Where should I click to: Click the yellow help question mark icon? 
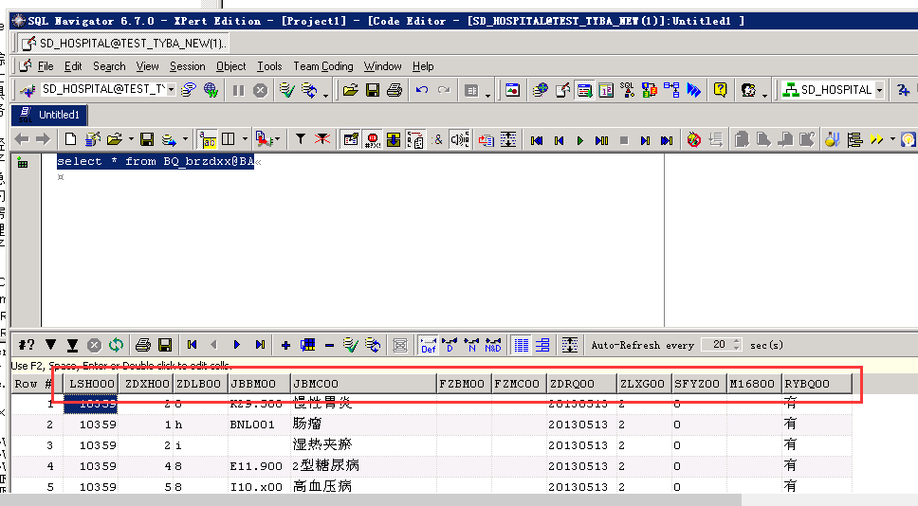[720, 89]
